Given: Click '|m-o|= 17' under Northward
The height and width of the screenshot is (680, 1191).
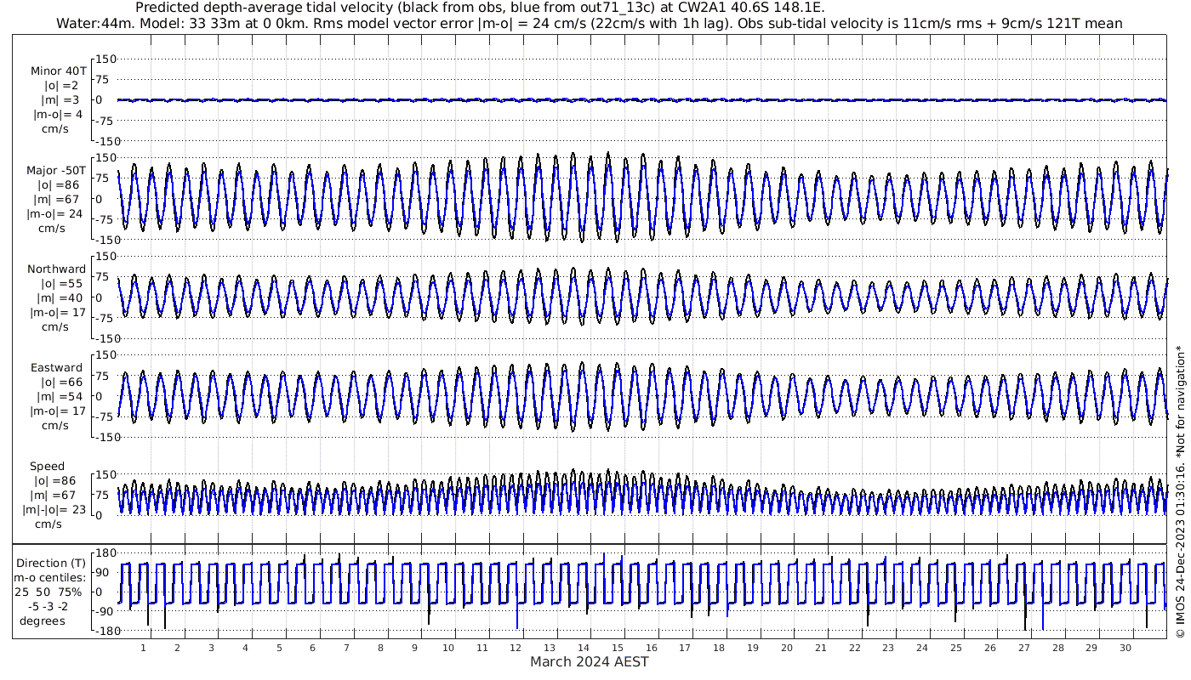Looking at the screenshot, I should click(56, 312).
